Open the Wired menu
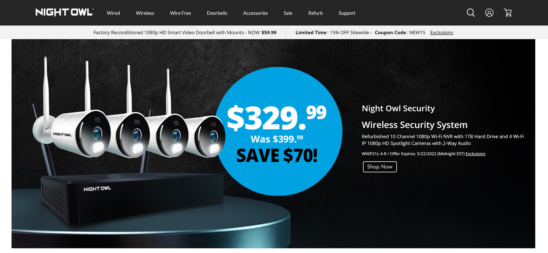 [x=113, y=13]
